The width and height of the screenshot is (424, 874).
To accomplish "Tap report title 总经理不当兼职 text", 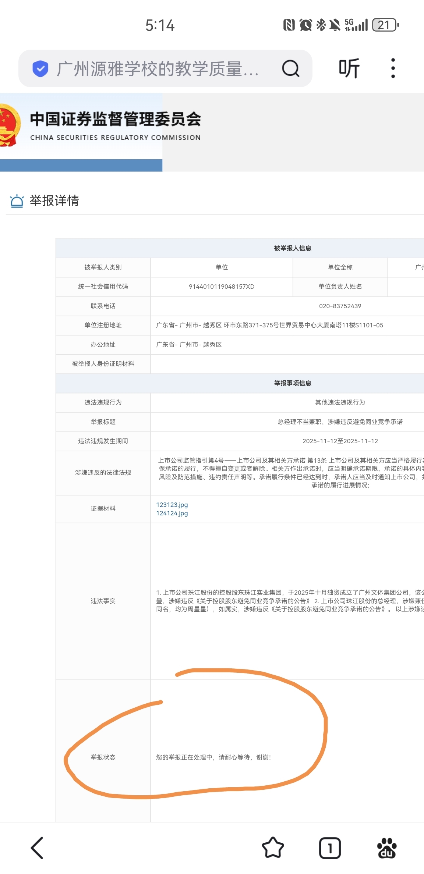I will click(x=340, y=422).
